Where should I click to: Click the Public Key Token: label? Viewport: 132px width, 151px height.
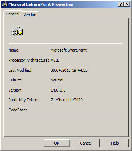point(23,100)
